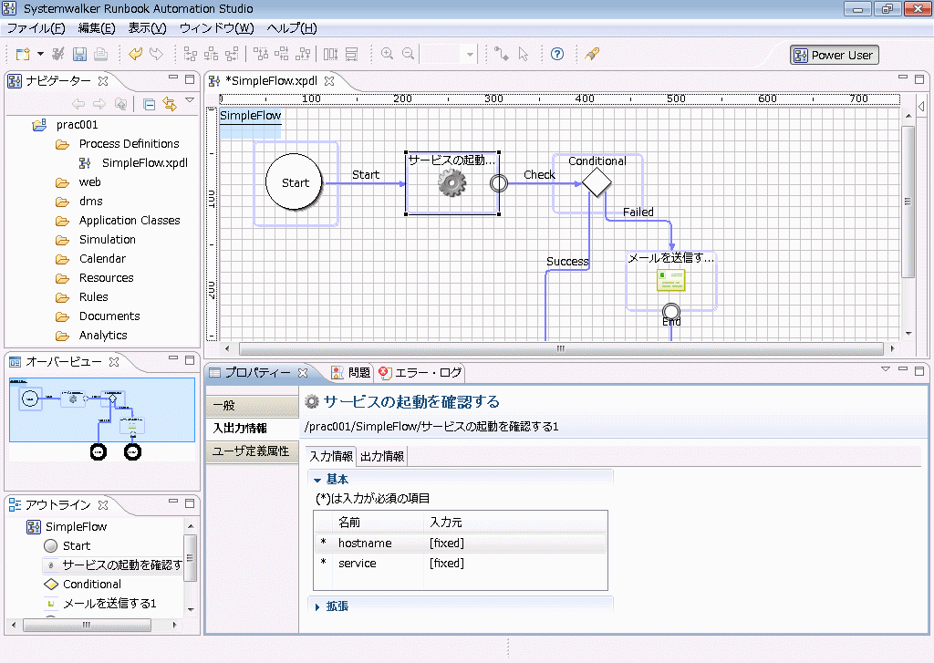934x663 pixels.
Task: Open the 編集(E) menu
Action: pos(97,28)
